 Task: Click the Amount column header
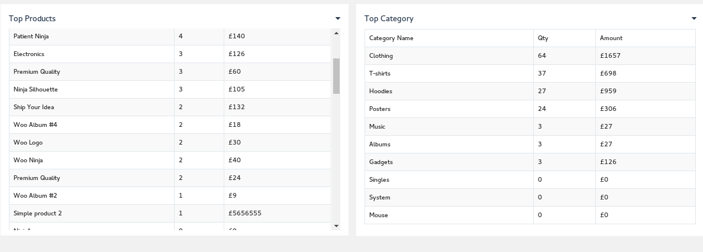(611, 38)
